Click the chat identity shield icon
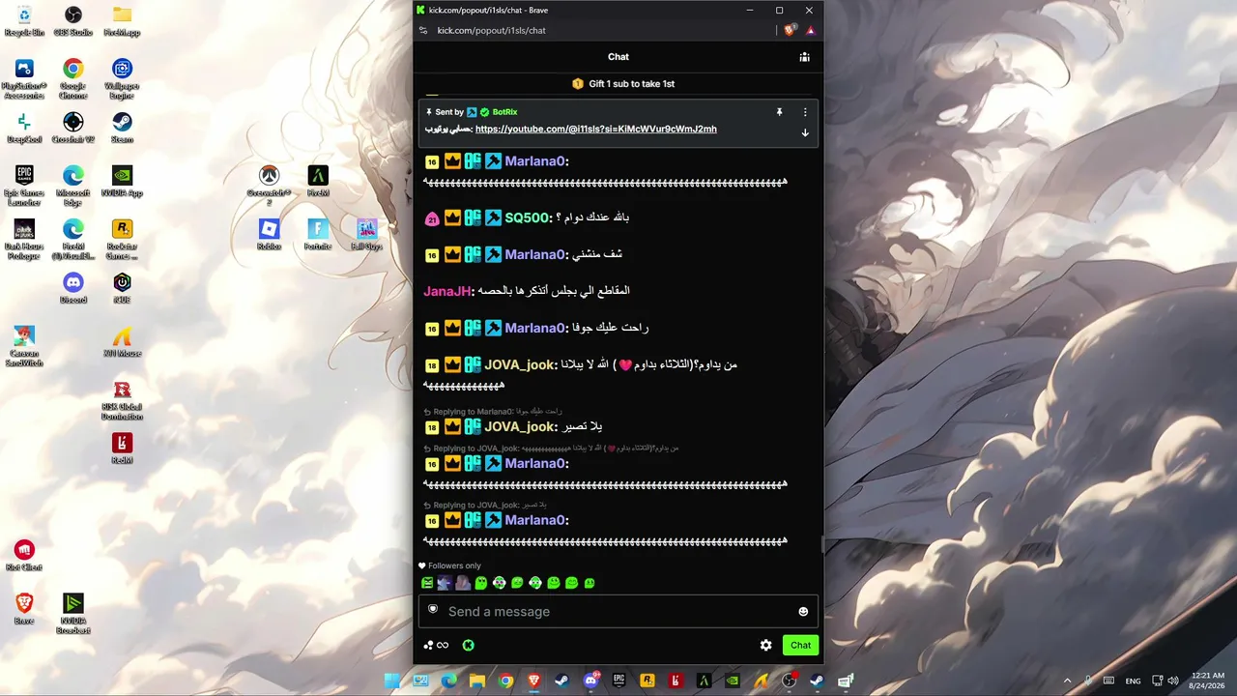 click(433, 610)
